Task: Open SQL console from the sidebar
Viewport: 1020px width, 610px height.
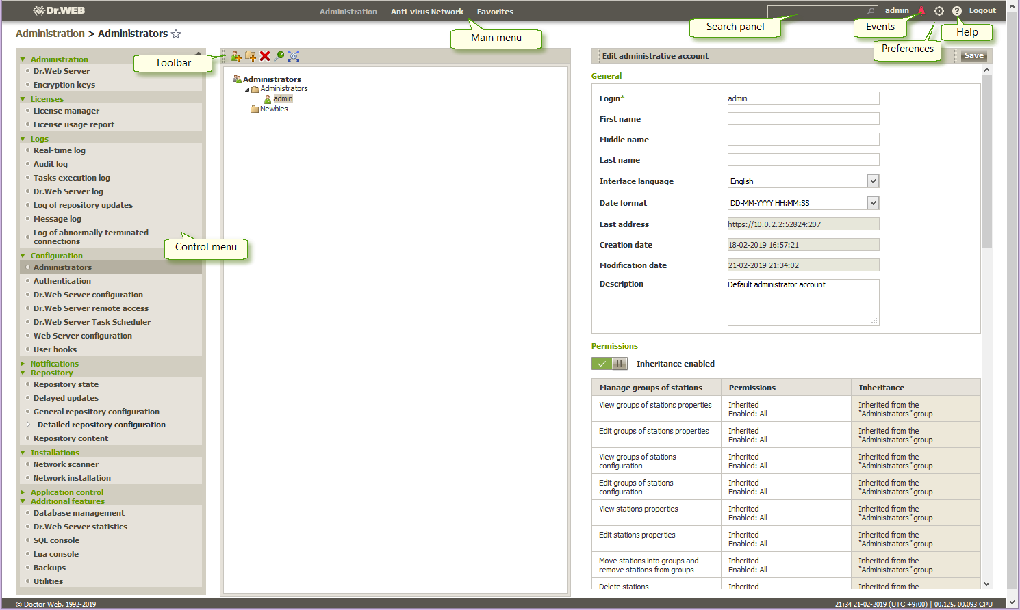Action: click(x=56, y=540)
